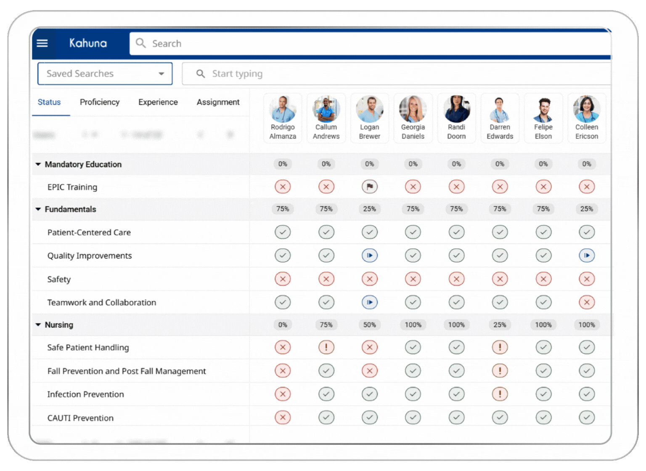Select Georgia Daniels' Patient-Centered Care checkmark
The width and height of the screenshot is (646, 471).
pos(413,232)
